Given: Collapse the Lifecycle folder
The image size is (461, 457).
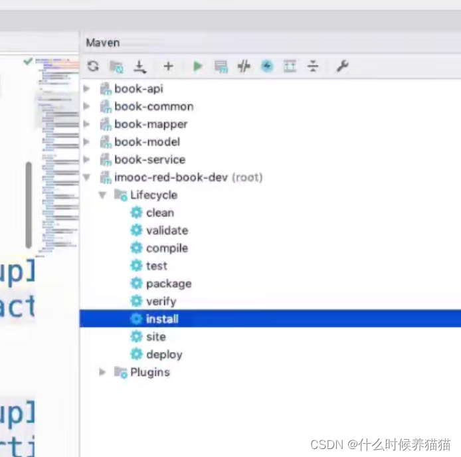Looking at the screenshot, I should (x=102, y=195).
